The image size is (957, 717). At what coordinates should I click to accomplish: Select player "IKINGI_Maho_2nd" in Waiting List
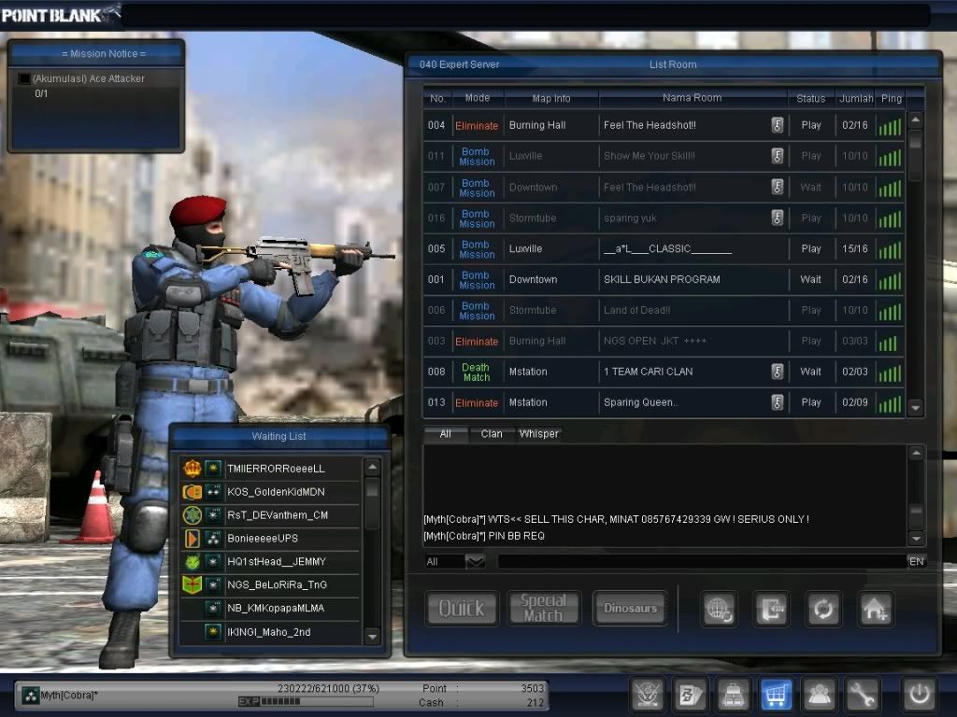[x=270, y=632]
